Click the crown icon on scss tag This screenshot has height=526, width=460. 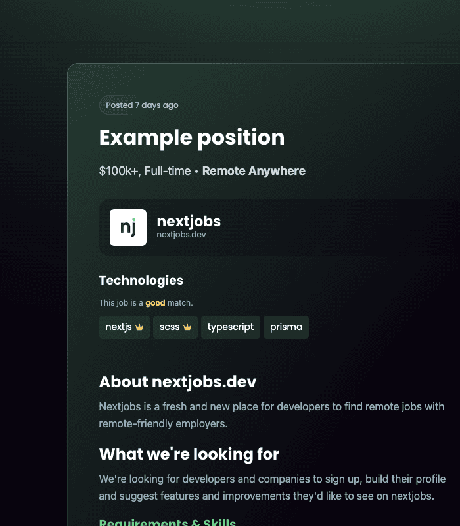(187, 327)
